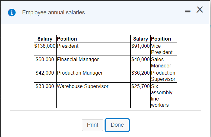This screenshot has height=137, width=211.
Task: Select the Six assembly line workers cell
Action: tap(161, 95)
